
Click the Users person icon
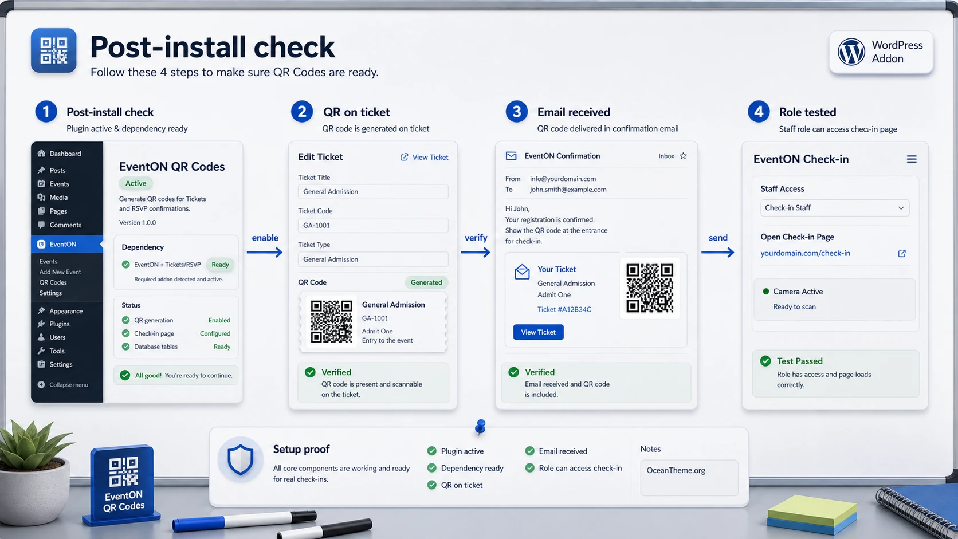41,337
